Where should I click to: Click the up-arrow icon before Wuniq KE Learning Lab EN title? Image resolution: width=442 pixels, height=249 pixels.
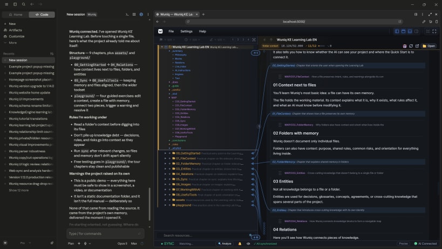click(271, 40)
